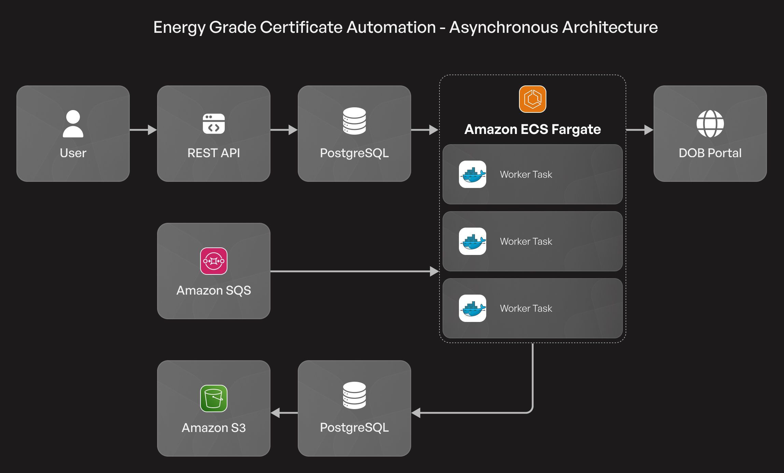Click the 'DOB Portal' label

click(x=710, y=153)
